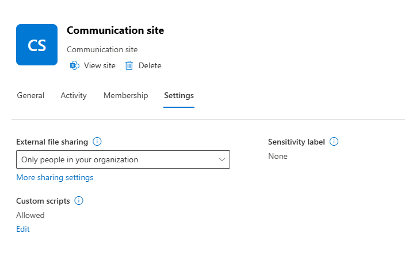405x261 pixels.
Task: Click the Allowed status under Custom scripts
Action: (30, 215)
